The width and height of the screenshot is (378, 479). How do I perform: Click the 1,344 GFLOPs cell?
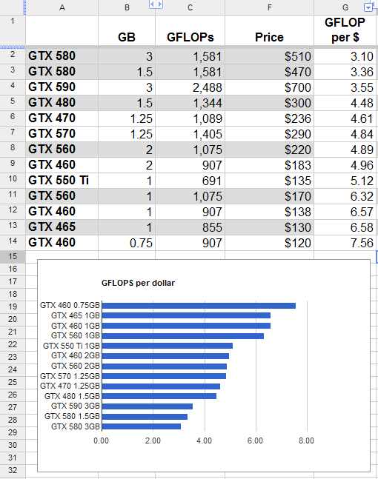click(190, 103)
